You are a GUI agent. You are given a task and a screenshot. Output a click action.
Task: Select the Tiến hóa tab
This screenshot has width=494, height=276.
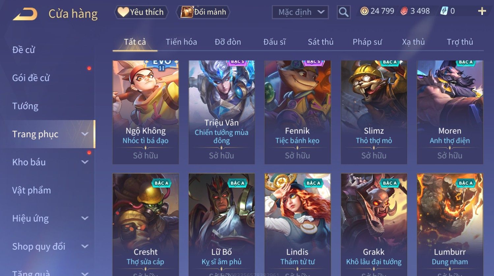coord(181,42)
